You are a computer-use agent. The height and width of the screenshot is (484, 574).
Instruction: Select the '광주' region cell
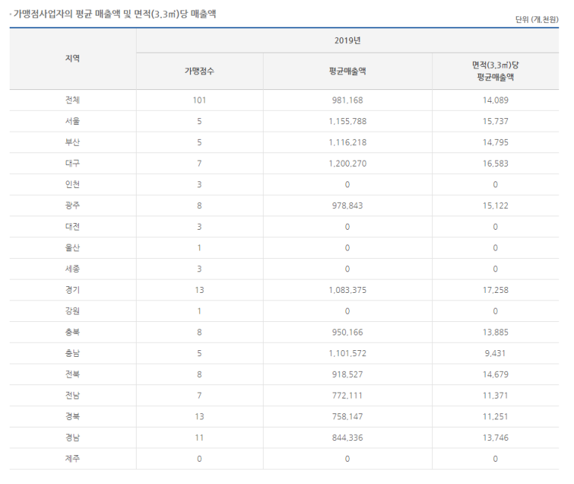click(x=73, y=205)
